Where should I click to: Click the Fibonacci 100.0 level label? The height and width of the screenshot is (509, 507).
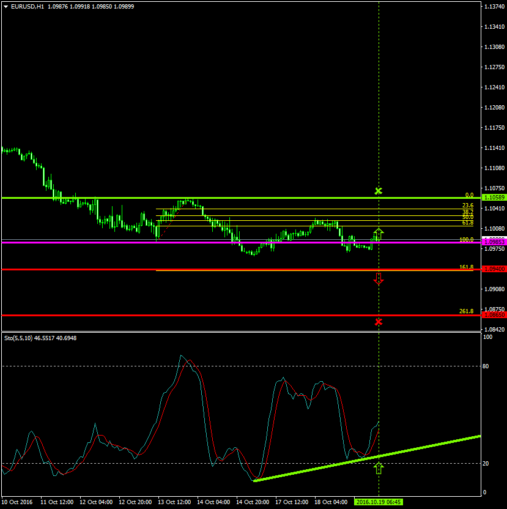click(466, 240)
